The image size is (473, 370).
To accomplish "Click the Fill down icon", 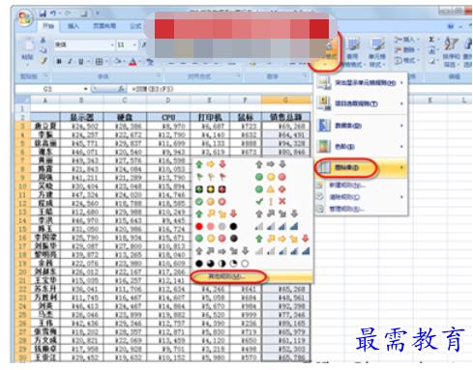I will (x=431, y=50).
